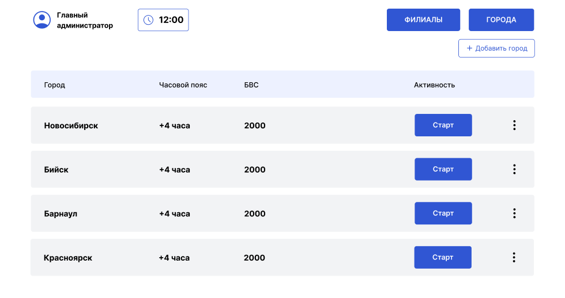This screenshot has height=298, width=565.
Task: Open the three-dot menu for Бийск
Action: [x=514, y=169]
